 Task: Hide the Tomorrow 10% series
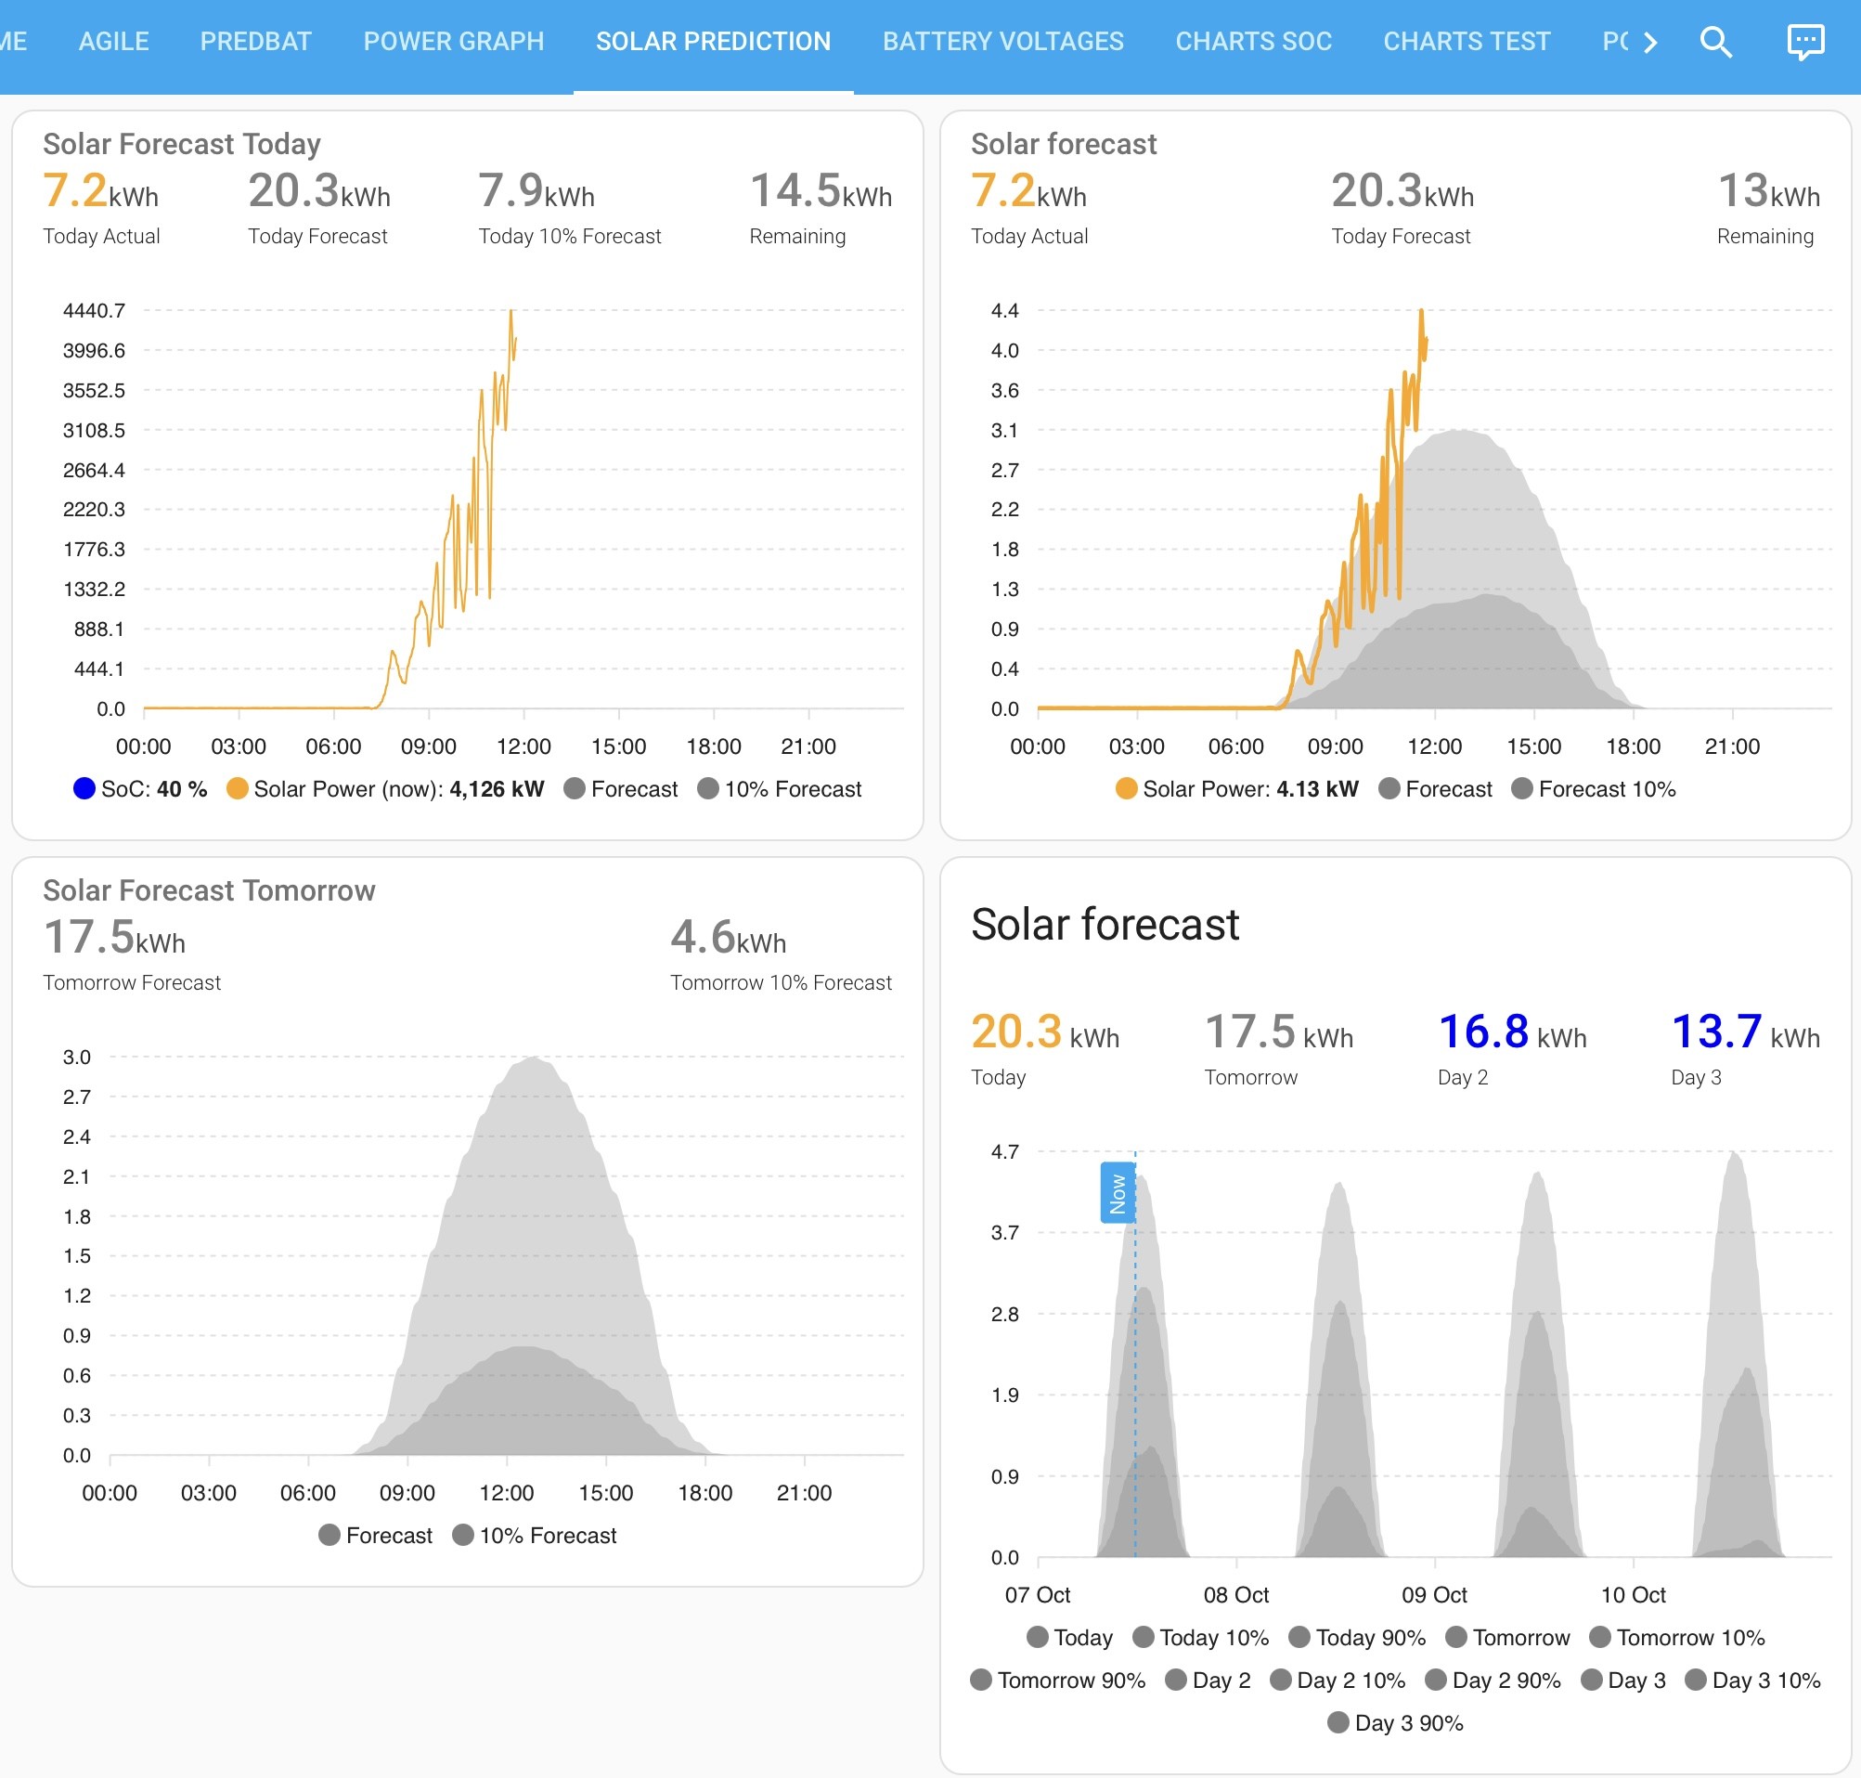click(1676, 1637)
